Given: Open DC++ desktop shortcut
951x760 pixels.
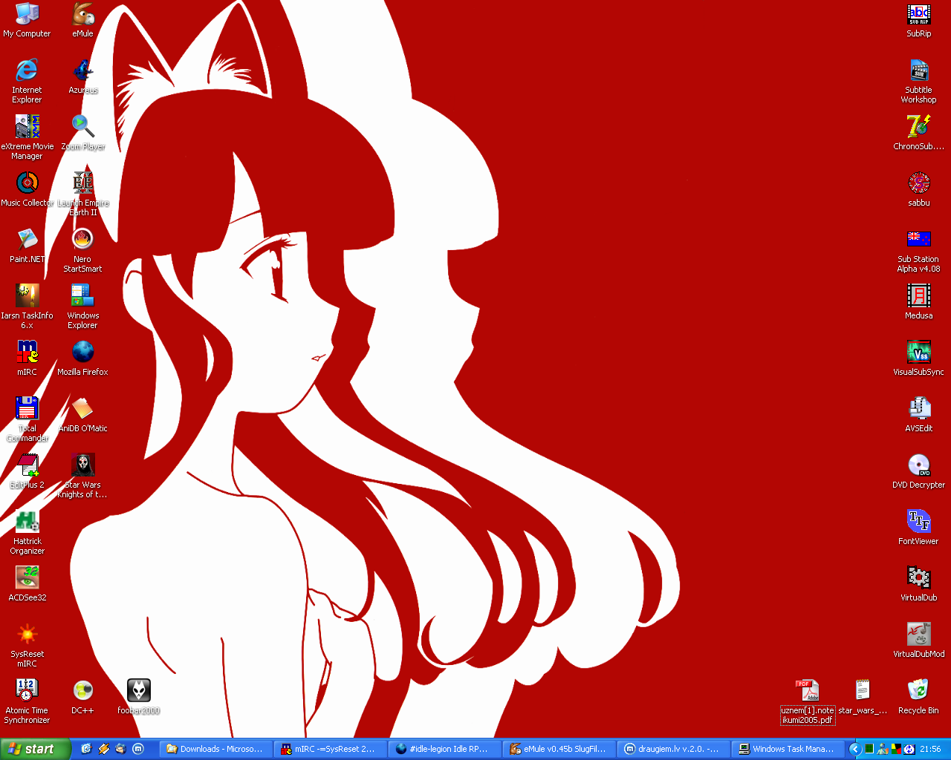Looking at the screenshot, I should click(82, 697).
